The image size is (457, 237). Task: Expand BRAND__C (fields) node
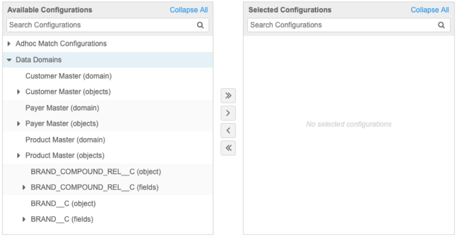tap(24, 219)
